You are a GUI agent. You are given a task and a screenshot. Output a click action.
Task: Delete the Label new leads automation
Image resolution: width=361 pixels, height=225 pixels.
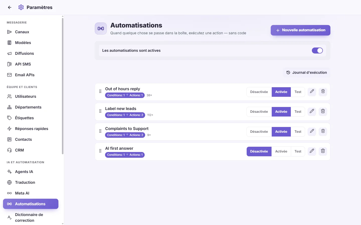pos(323,111)
